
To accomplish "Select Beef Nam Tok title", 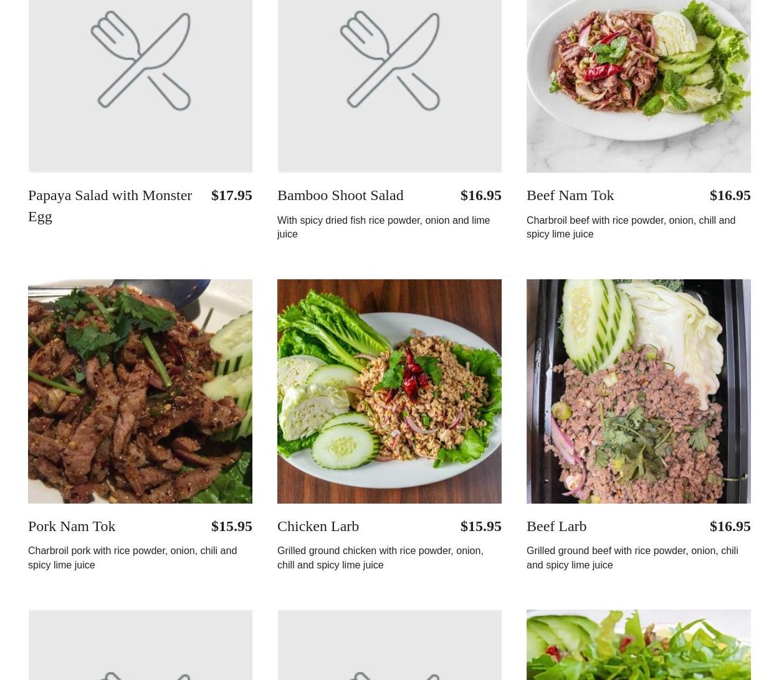I will pyautogui.click(x=570, y=195).
